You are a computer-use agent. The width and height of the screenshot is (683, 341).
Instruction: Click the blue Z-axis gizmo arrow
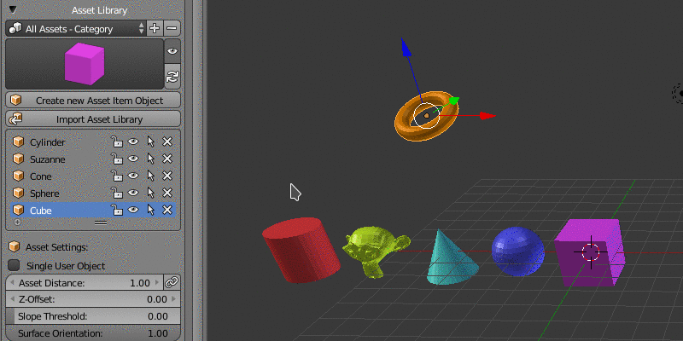coord(406,47)
